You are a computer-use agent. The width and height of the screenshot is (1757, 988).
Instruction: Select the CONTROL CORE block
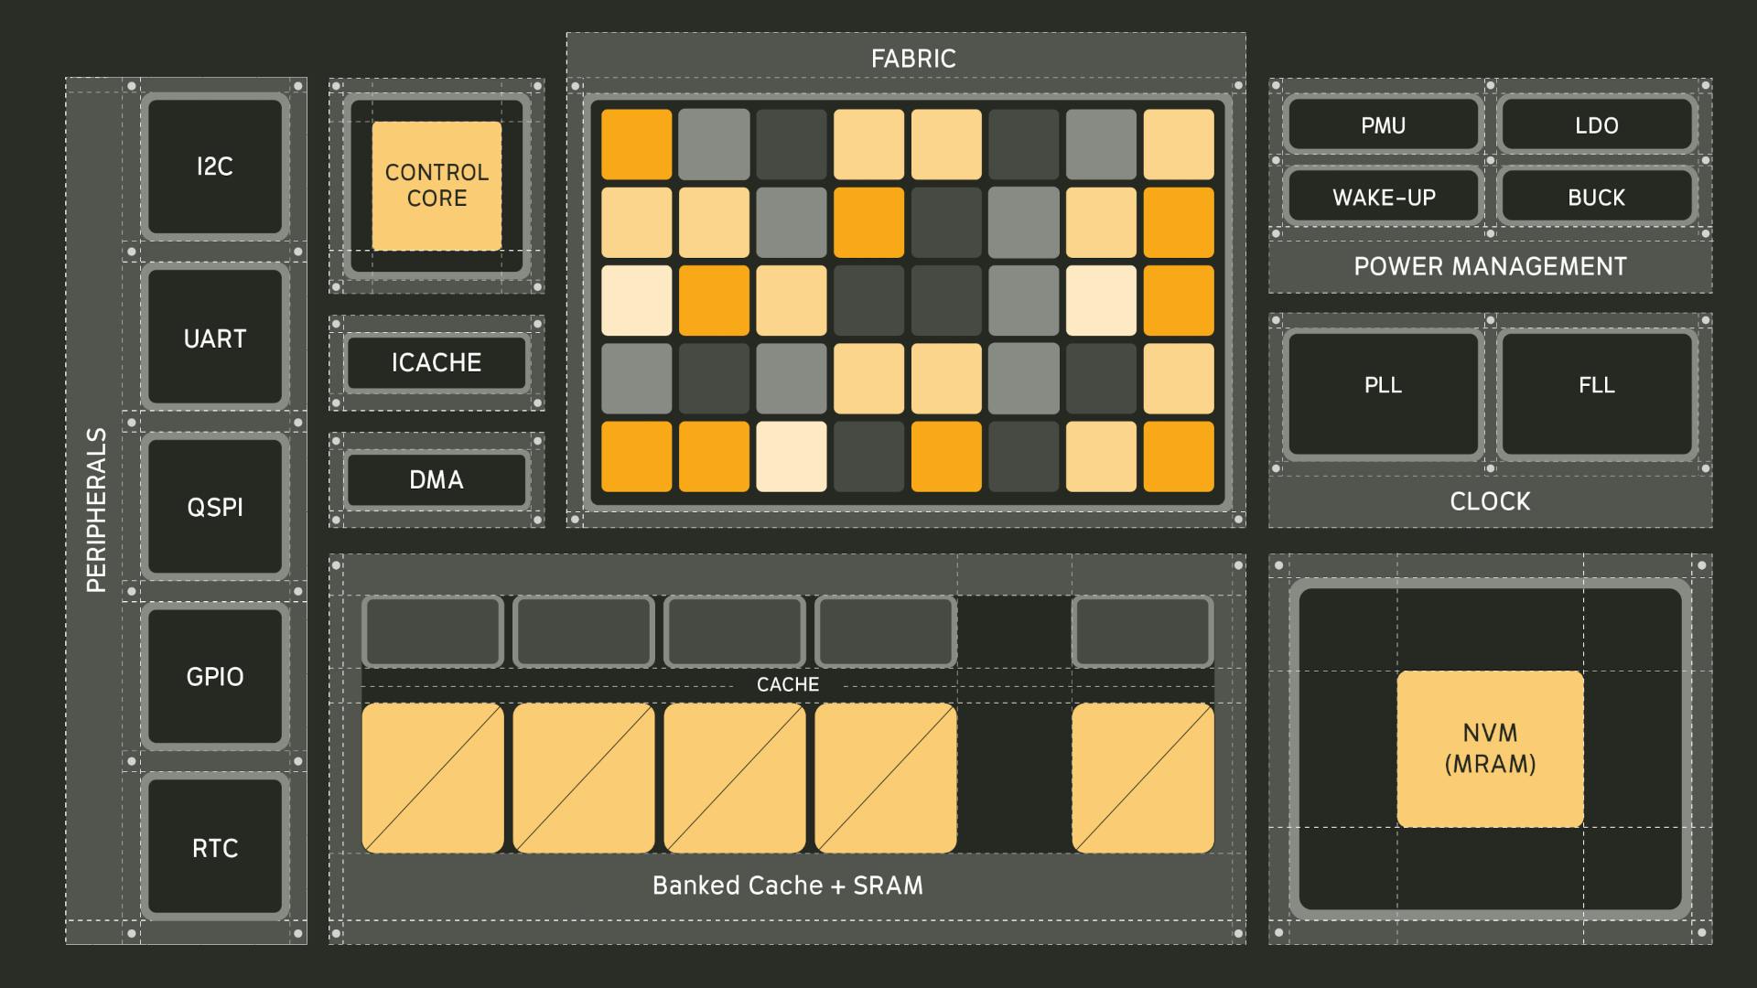point(436,186)
